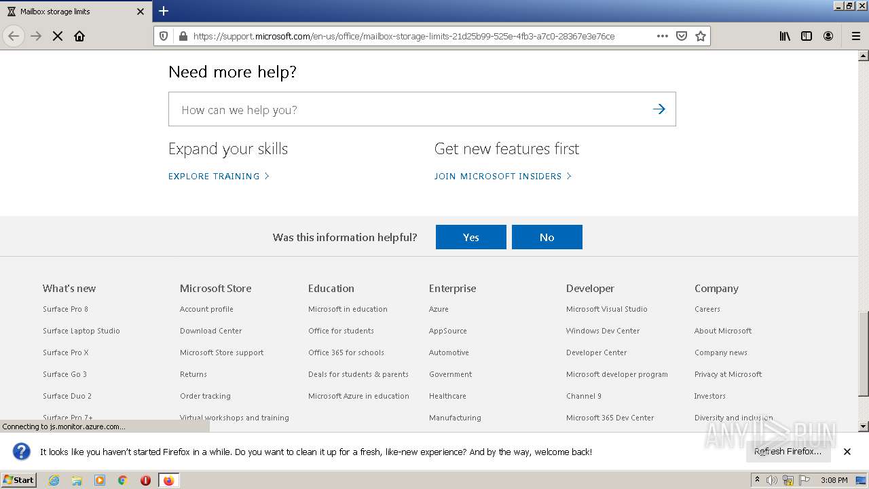Viewport: 869px width, 489px height.
Task: Open Account profile footer link
Action: point(206,309)
